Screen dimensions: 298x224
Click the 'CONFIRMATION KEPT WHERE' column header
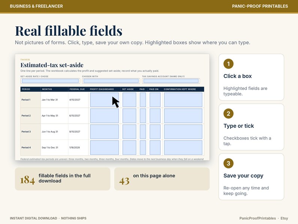click(180, 89)
